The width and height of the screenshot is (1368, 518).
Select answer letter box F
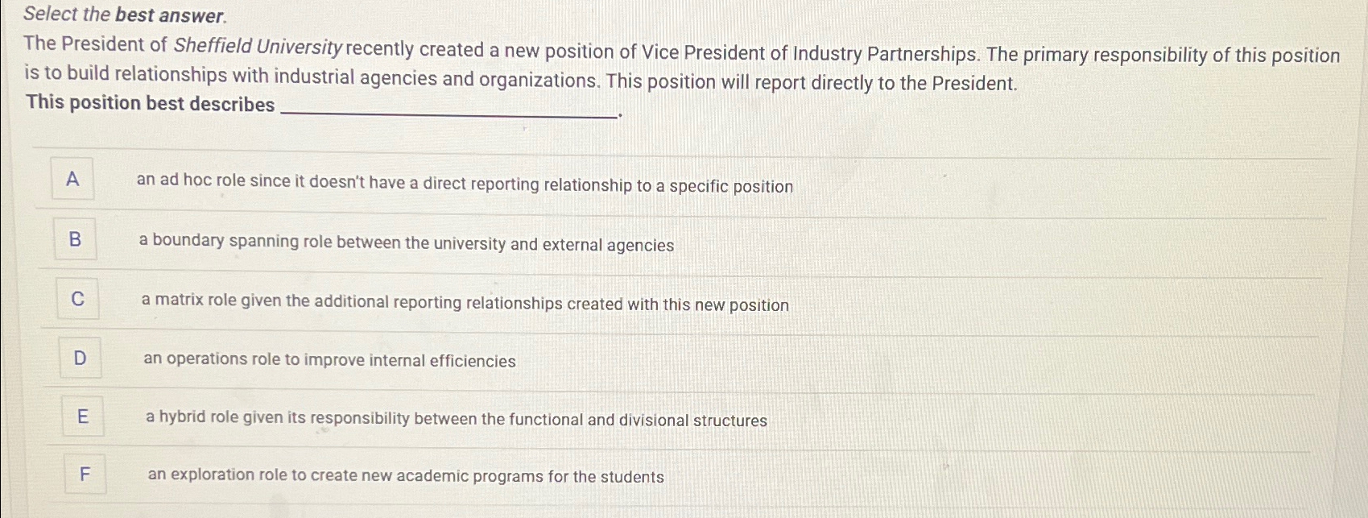point(85,474)
